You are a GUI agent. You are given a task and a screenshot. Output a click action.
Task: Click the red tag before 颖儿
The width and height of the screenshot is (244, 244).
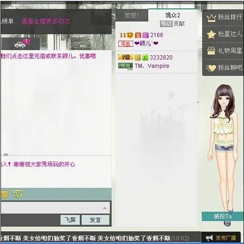coord(126,44)
